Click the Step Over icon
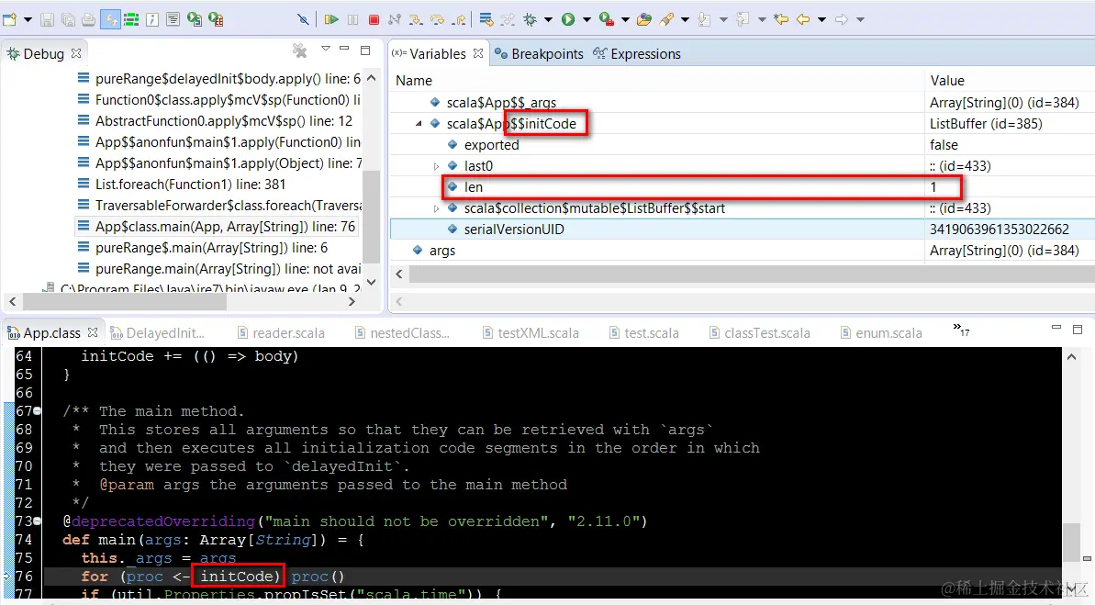1095x605 pixels. click(x=437, y=19)
